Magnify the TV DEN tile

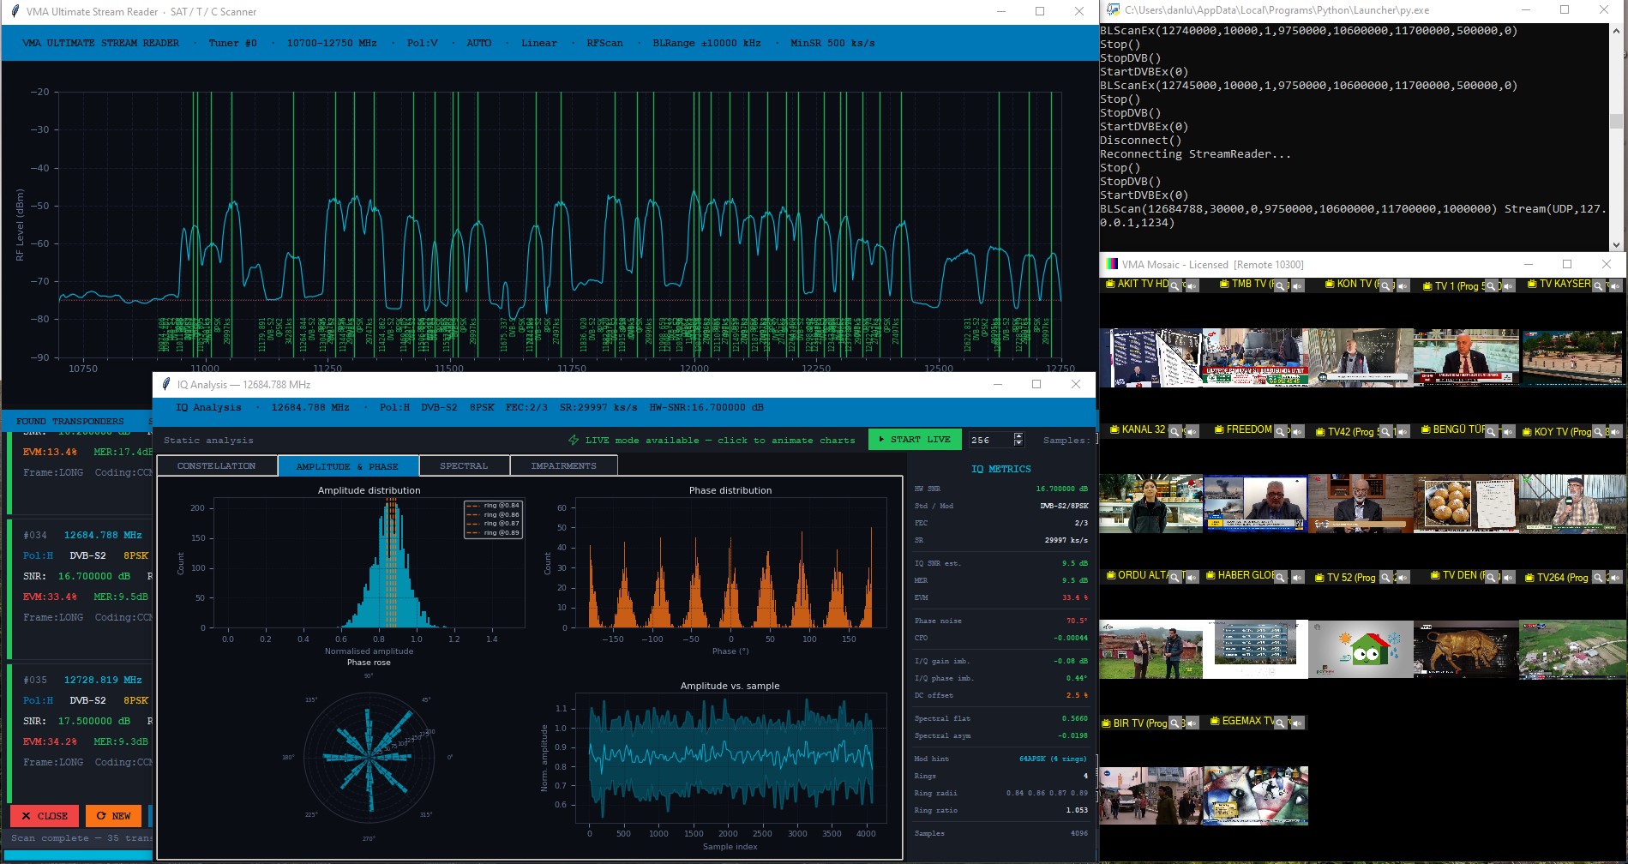(1492, 577)
